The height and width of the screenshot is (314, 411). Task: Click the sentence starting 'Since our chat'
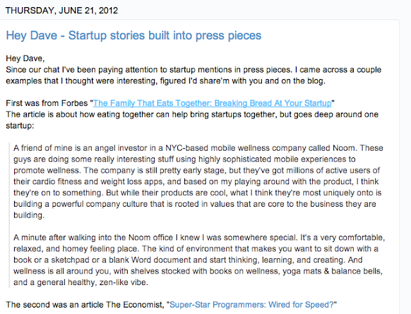click(x=193, y=75)
